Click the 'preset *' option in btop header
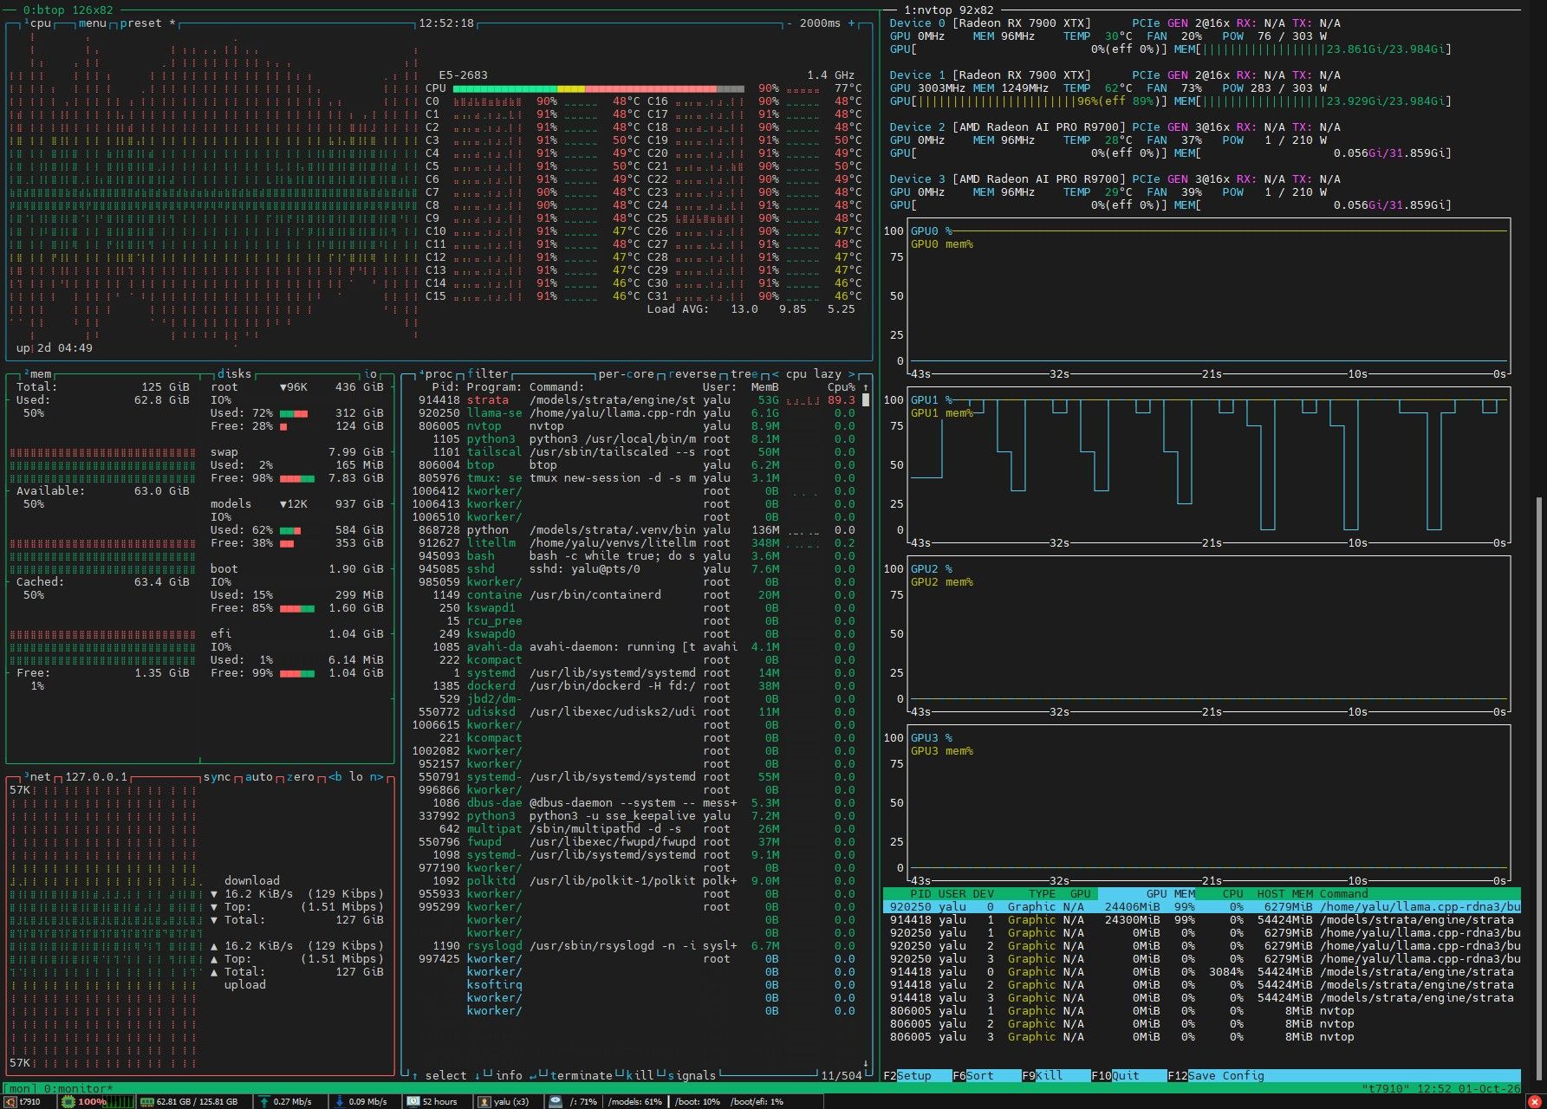This screenshot has height=1109, width=1547. click(x=147, y=23)
